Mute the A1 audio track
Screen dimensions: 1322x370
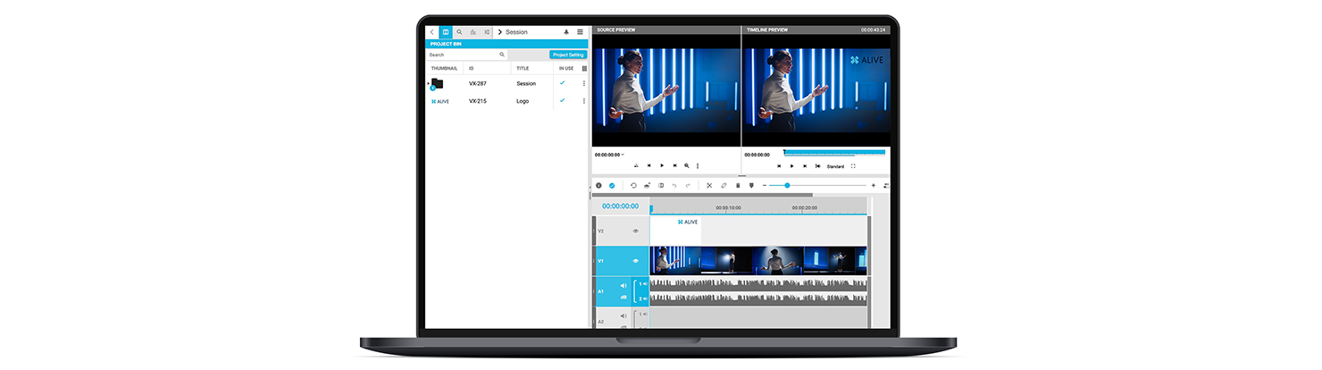(x=623, y=286)
